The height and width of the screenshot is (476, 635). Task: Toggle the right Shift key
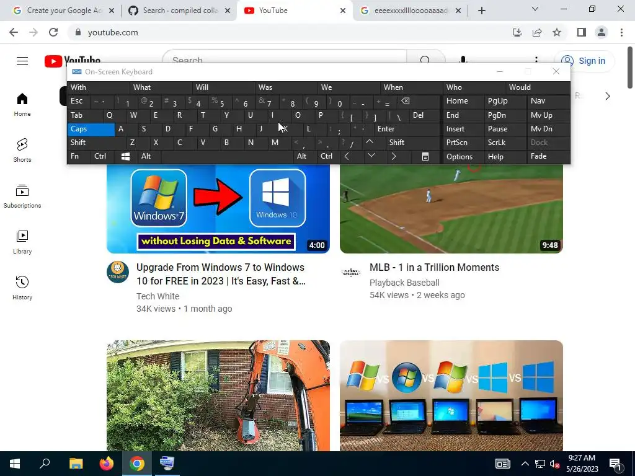[x=412, y=143]
